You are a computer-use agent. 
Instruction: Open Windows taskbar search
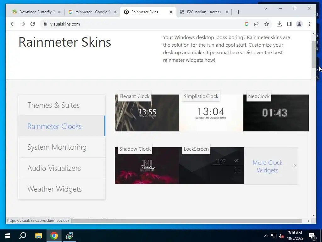point(23,236)
